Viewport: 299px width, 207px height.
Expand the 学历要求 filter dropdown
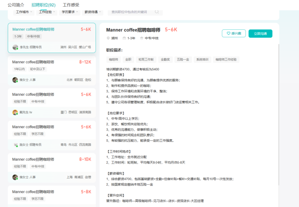70,12
